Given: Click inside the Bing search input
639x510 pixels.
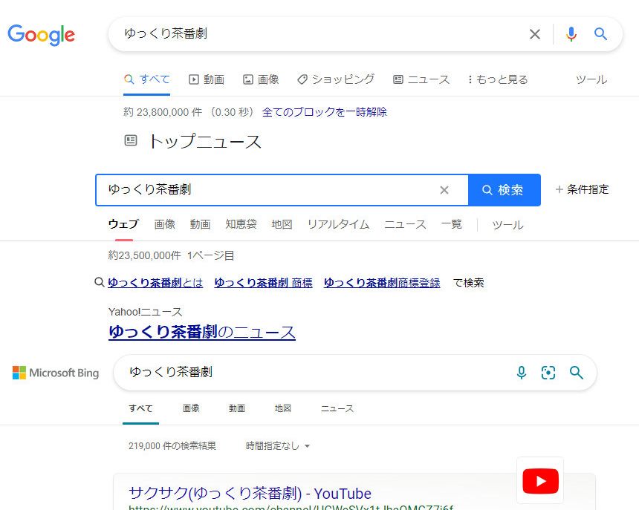Looking at the screenshot, I should pyautogui.click(x=312, y=372).
